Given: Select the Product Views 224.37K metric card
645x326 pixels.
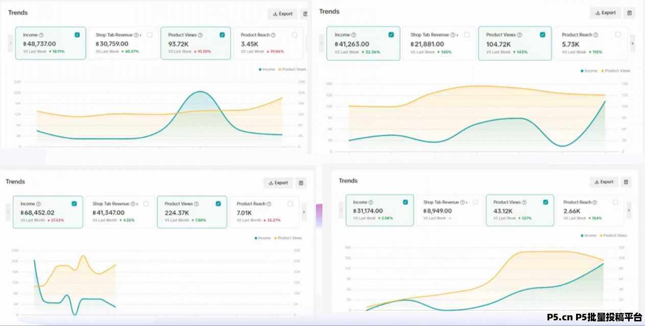Looking at the screenshot, I should point(192,212).
